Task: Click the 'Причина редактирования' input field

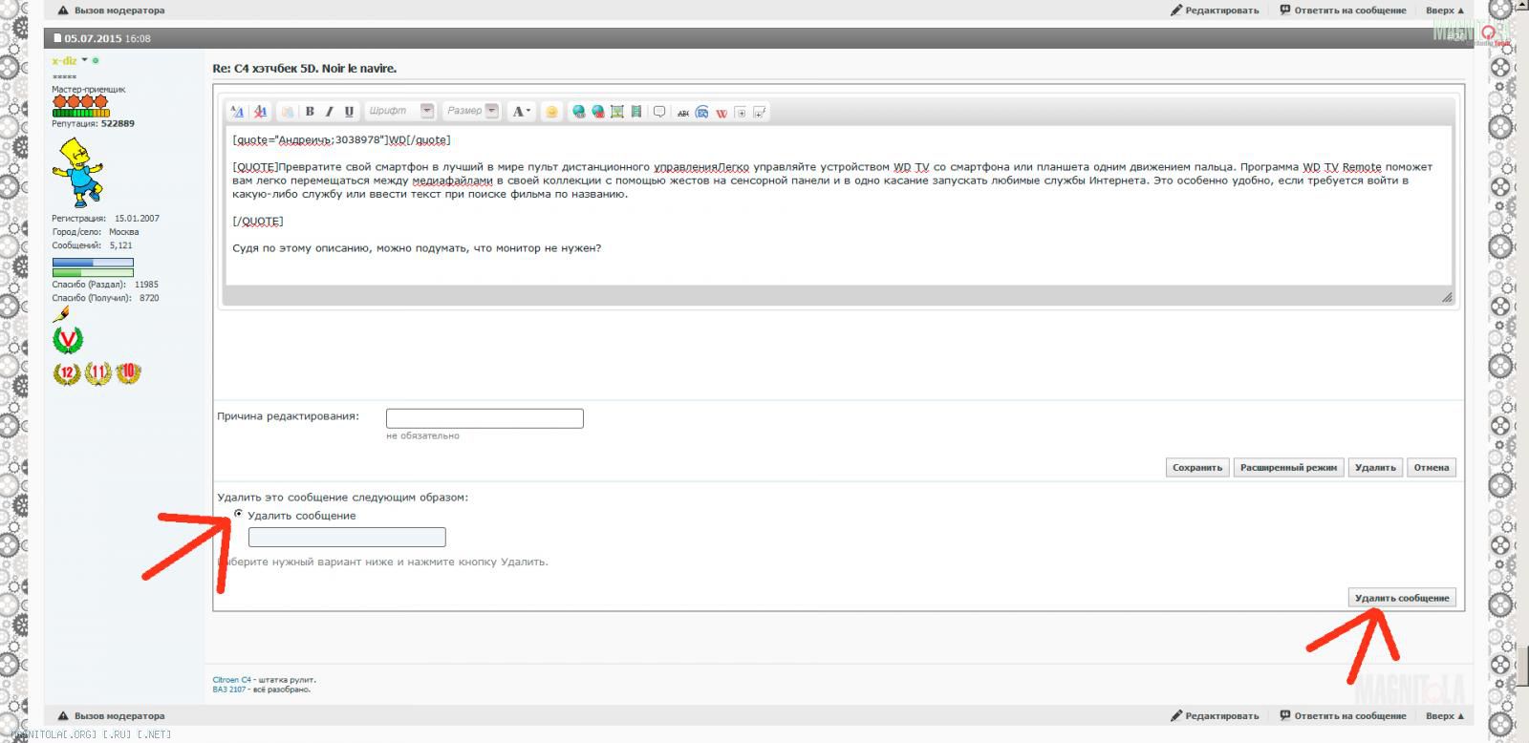Action: tap(485, 418)
